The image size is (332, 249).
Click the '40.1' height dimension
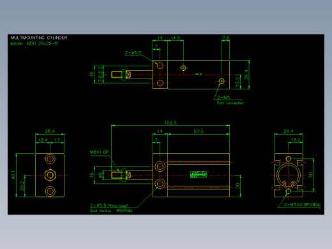13,175
